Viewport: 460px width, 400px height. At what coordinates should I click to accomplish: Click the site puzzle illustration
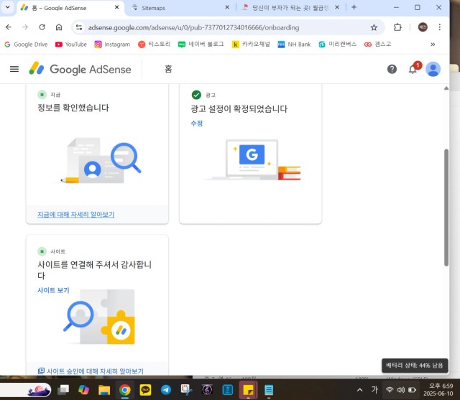point(100,317)
